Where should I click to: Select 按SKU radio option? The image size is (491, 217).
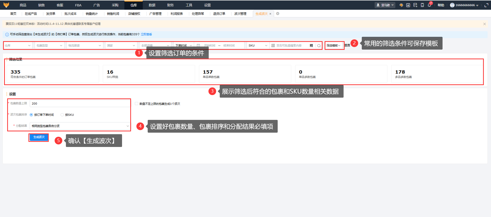(x=62, y=115)
